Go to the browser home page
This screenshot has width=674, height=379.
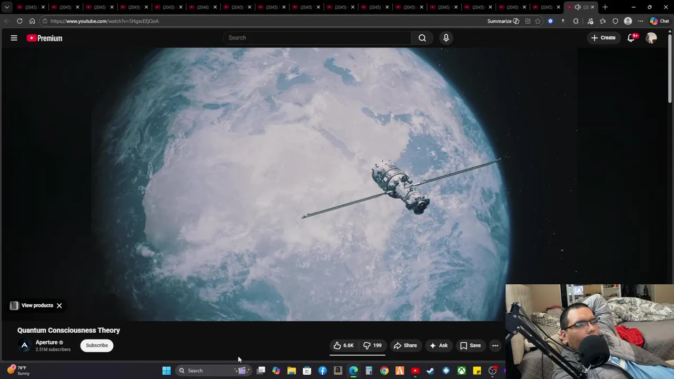pos(32,21)
